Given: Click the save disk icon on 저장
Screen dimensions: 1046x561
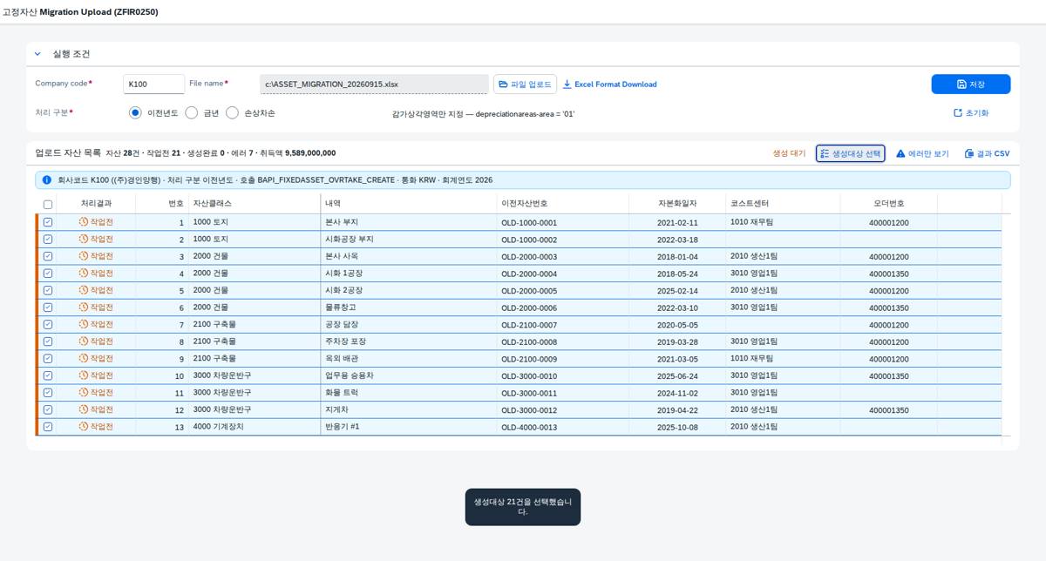Looking at the screenshot, I should pyautogui.click(x=961, y=84).
